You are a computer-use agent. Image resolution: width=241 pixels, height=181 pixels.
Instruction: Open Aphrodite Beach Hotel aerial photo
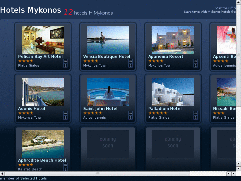click(x=43, y=144)
